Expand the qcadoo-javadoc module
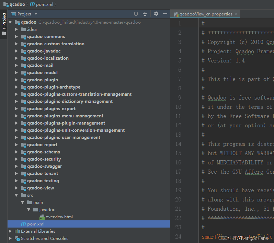The width and height of the screenshot is (274, 243). tap(16, 51)
